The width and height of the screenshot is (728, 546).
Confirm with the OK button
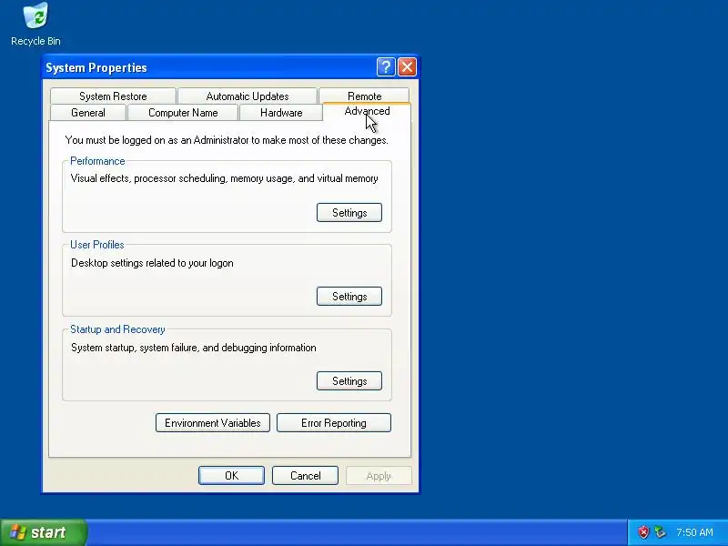coord(231,475)
